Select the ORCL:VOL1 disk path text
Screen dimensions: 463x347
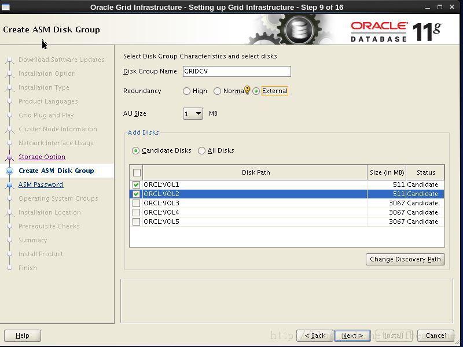click(x=161, y=184)
